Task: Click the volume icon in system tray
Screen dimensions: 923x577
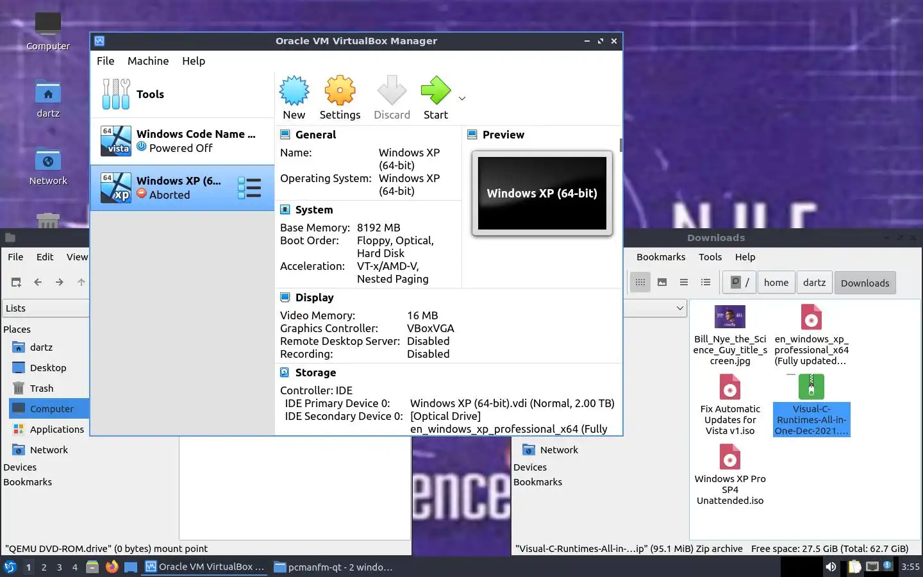Action: (x=831, y=567)
